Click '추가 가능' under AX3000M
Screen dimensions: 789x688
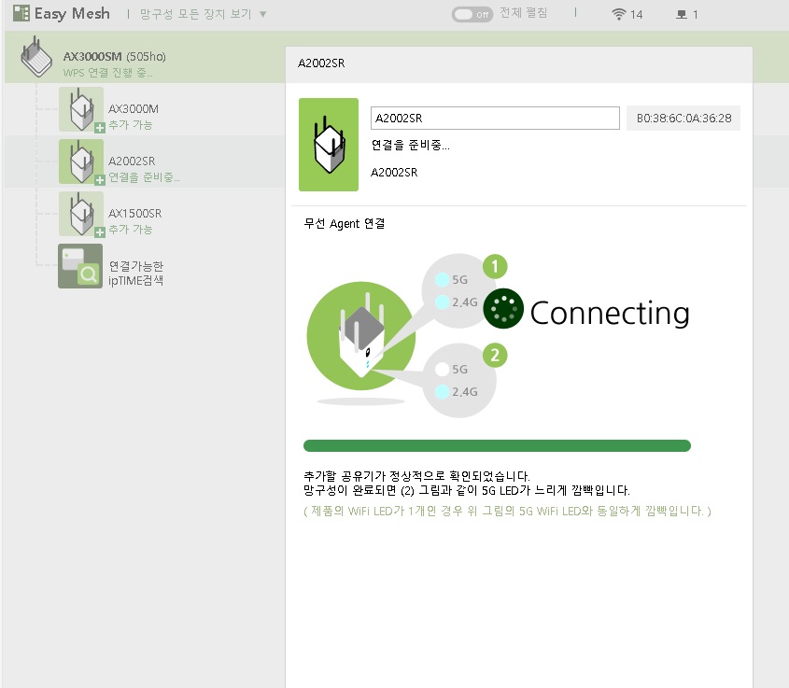[x=131, y=125]
